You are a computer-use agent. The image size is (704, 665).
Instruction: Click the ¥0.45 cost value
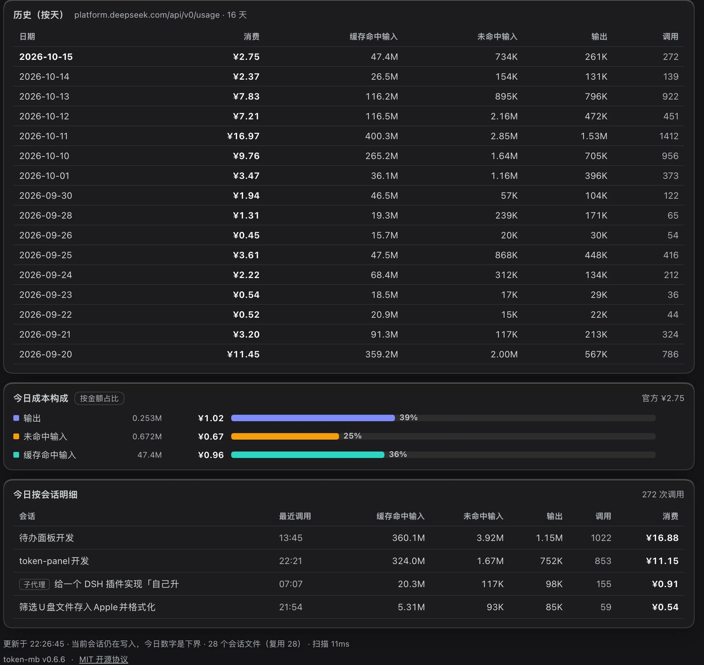click(246, 235)
